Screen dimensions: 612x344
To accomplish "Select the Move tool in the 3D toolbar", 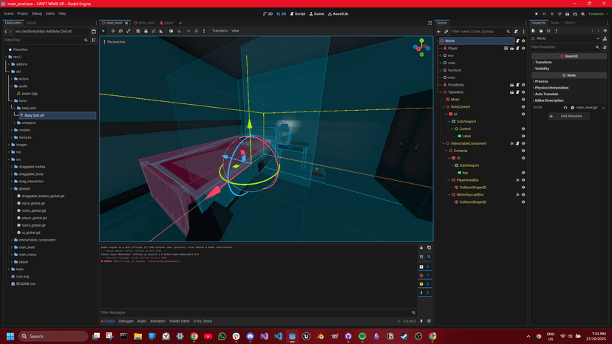I will click(x=112, y=31).
